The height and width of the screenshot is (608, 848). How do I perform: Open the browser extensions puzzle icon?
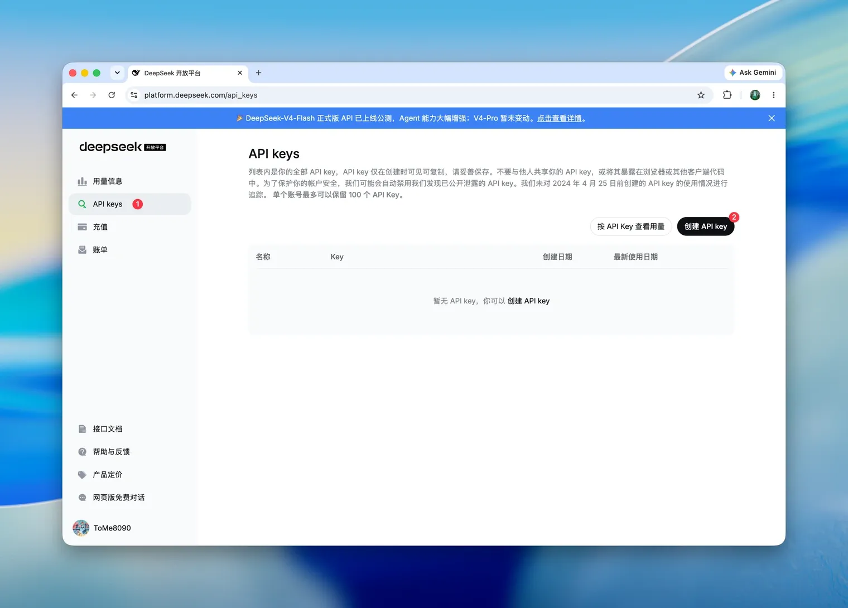coord(727,95)
